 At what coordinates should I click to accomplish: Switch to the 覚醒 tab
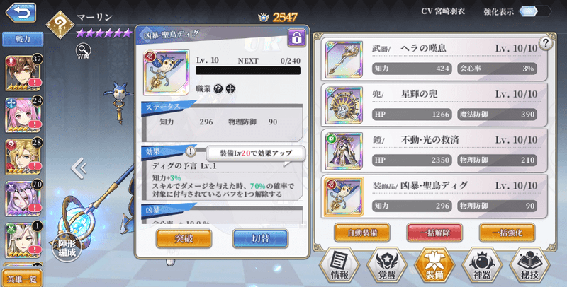pyautogui.click(x=387, y=266)
